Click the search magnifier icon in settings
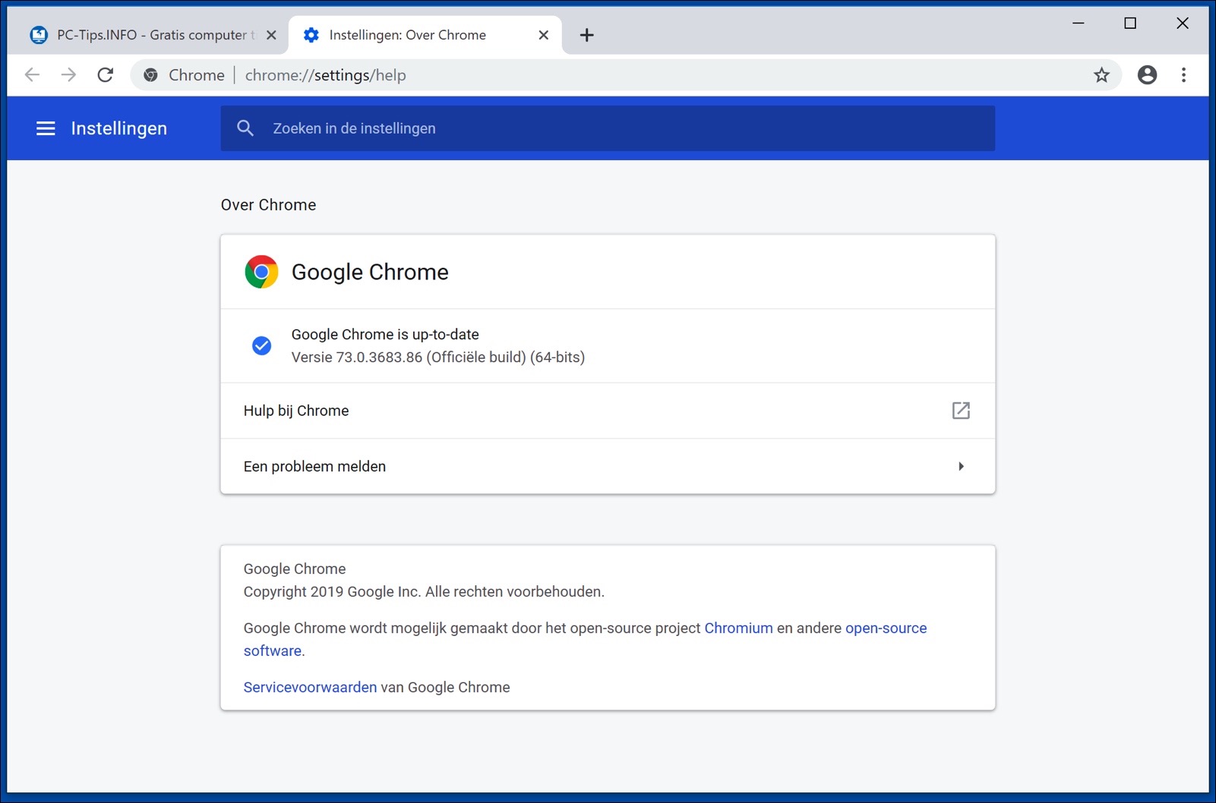This screenshot has width=1216, height=803. pos(245,128)
